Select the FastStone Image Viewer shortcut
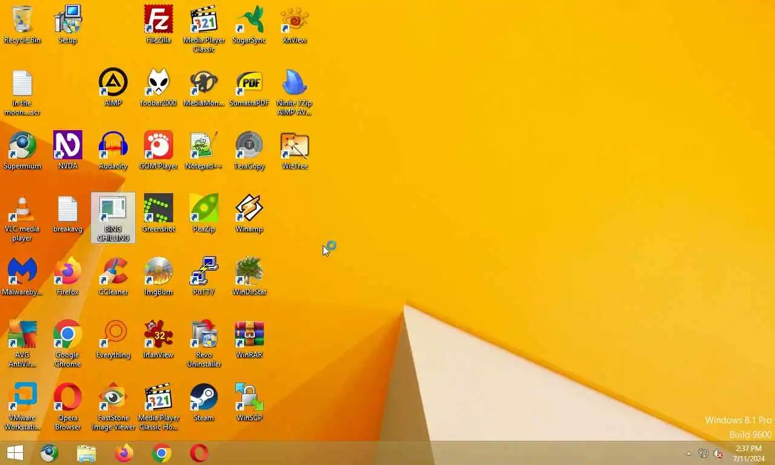 click(x=113, y=407)
